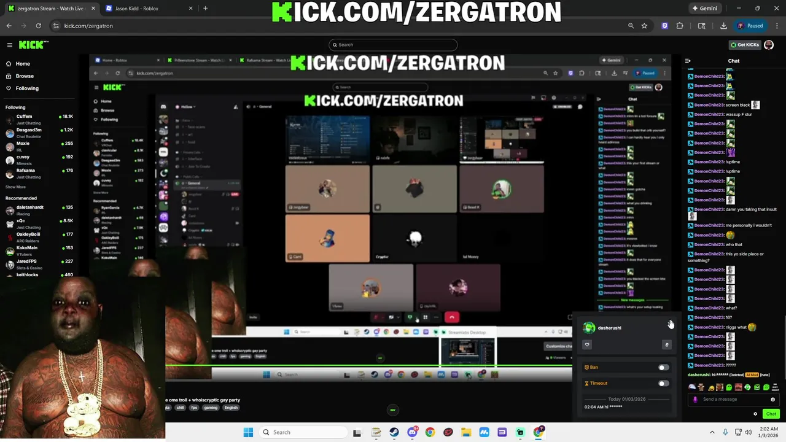Click the Kick logo in header

(x=33, y=45)
